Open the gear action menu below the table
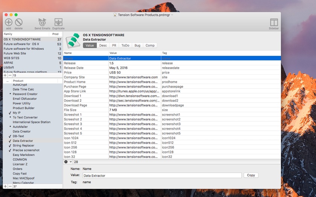The height and width of the screenshot is (197, 316). pyautogui.click(x=68, y=162)
